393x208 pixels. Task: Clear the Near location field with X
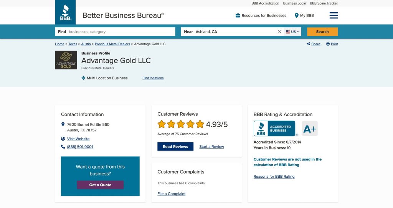point(279,32)
